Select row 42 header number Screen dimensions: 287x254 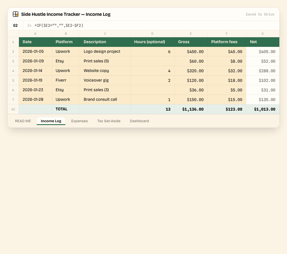tap(13, 109)
